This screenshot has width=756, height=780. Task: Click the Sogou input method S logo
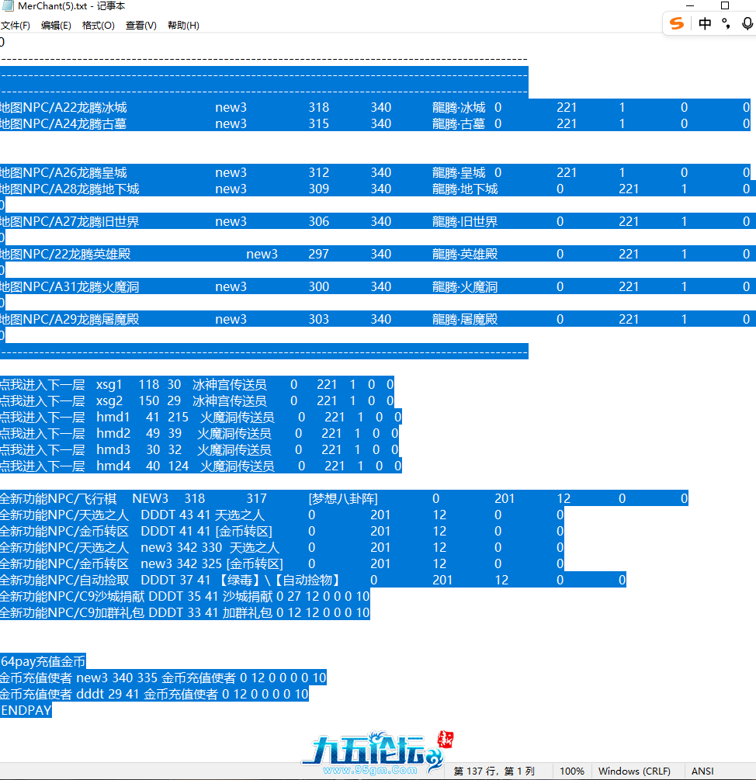pyautogui.click(x=676, y=23)
